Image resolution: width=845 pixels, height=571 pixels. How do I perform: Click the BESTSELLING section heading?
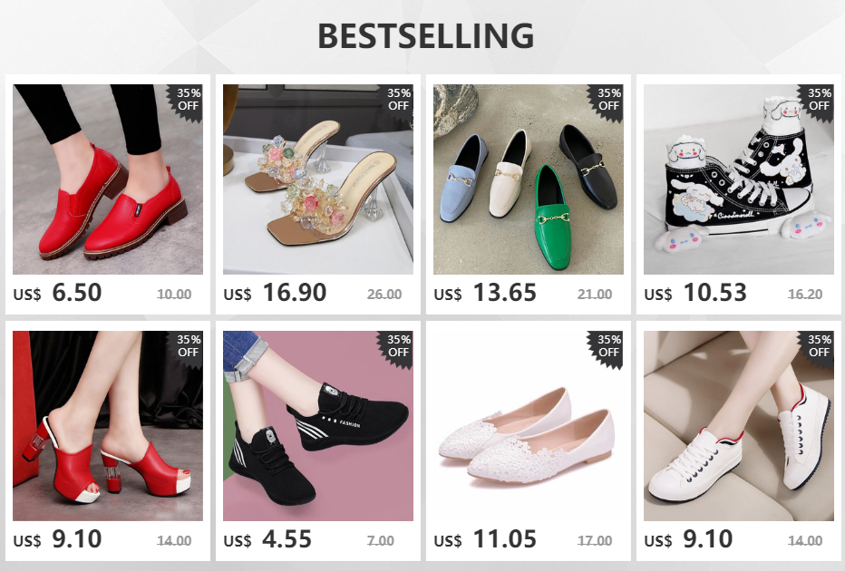coord(426,36)
